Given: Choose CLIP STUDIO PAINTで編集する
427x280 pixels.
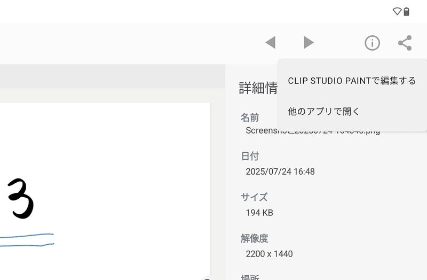Looking at the screenshot, I should 352,81.
